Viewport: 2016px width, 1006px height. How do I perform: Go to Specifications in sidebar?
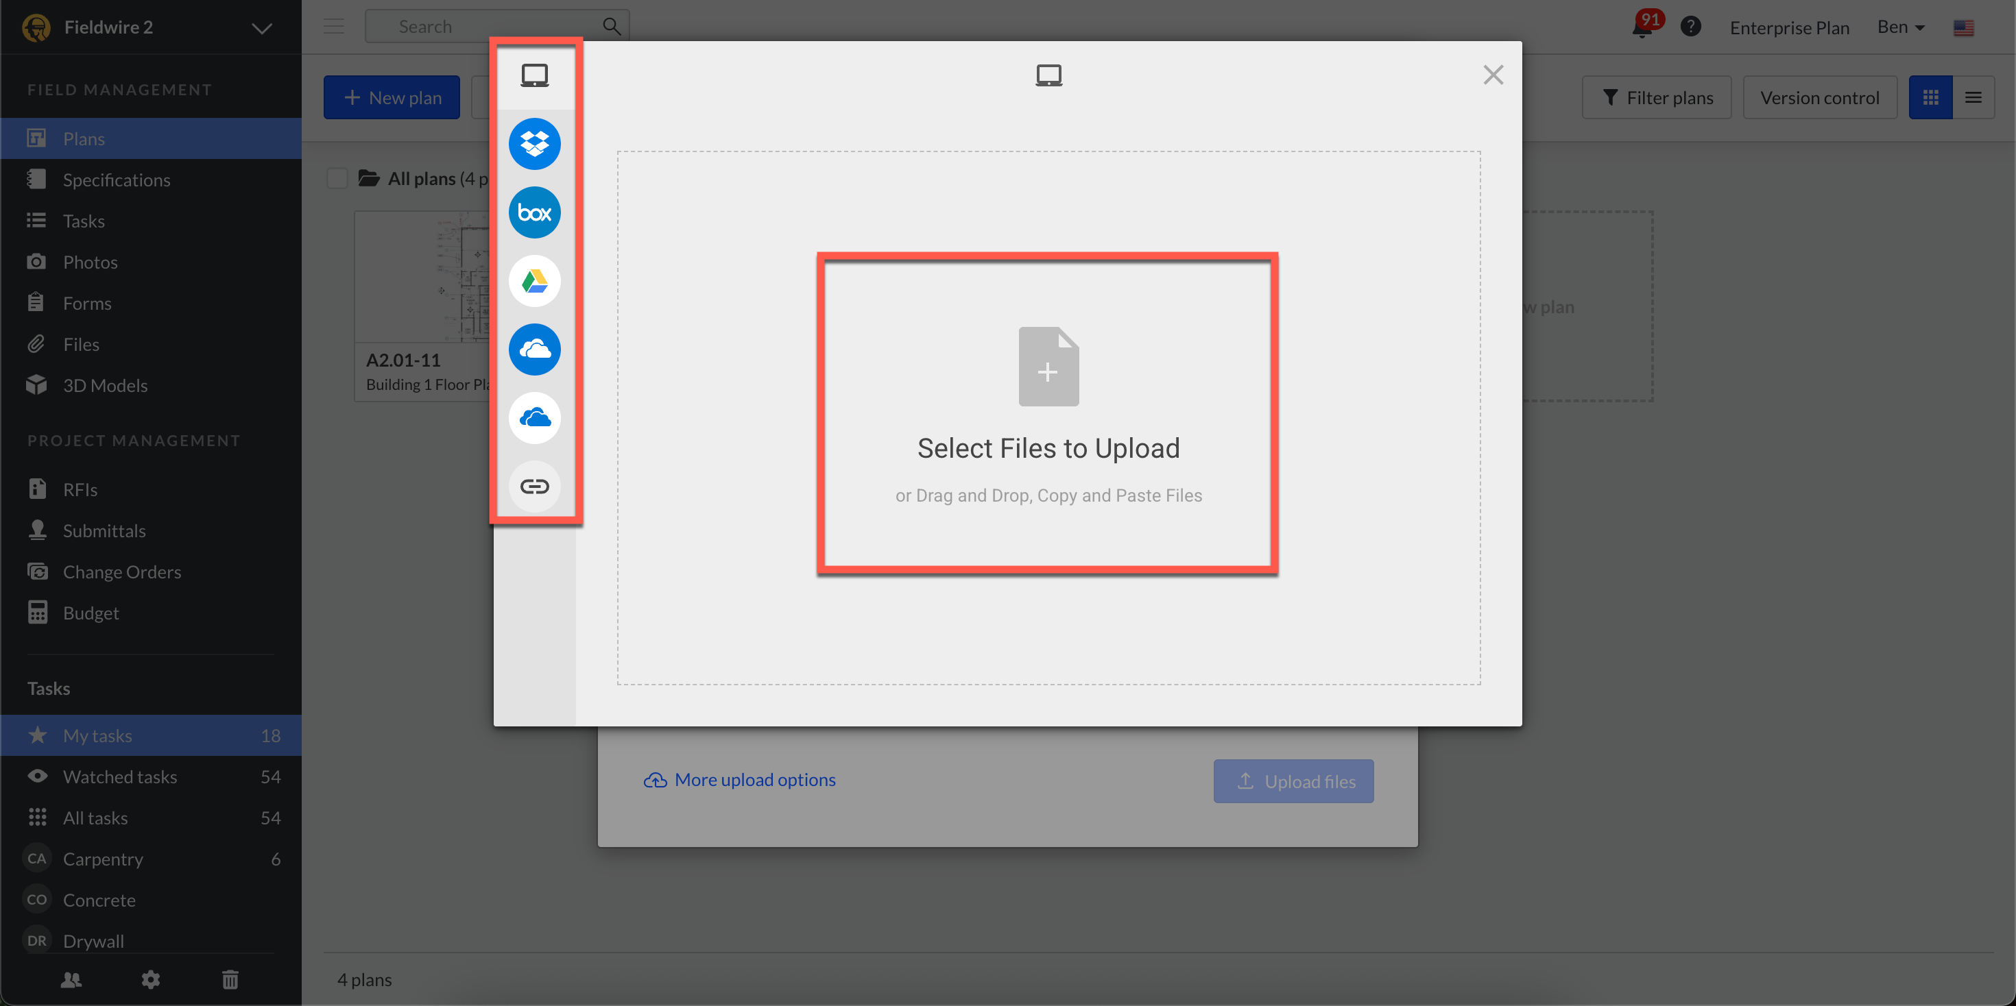coord(117,180)
